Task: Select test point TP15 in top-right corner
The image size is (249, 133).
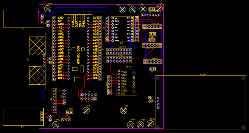Action: point(159,8)
